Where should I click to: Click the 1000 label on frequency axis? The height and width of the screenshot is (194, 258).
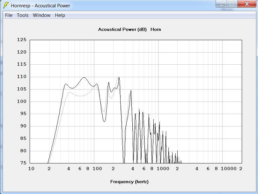point(163,169)
